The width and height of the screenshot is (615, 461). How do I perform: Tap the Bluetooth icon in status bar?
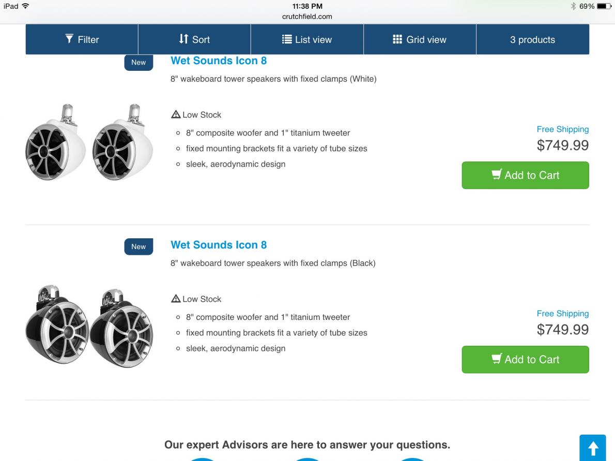573,6
